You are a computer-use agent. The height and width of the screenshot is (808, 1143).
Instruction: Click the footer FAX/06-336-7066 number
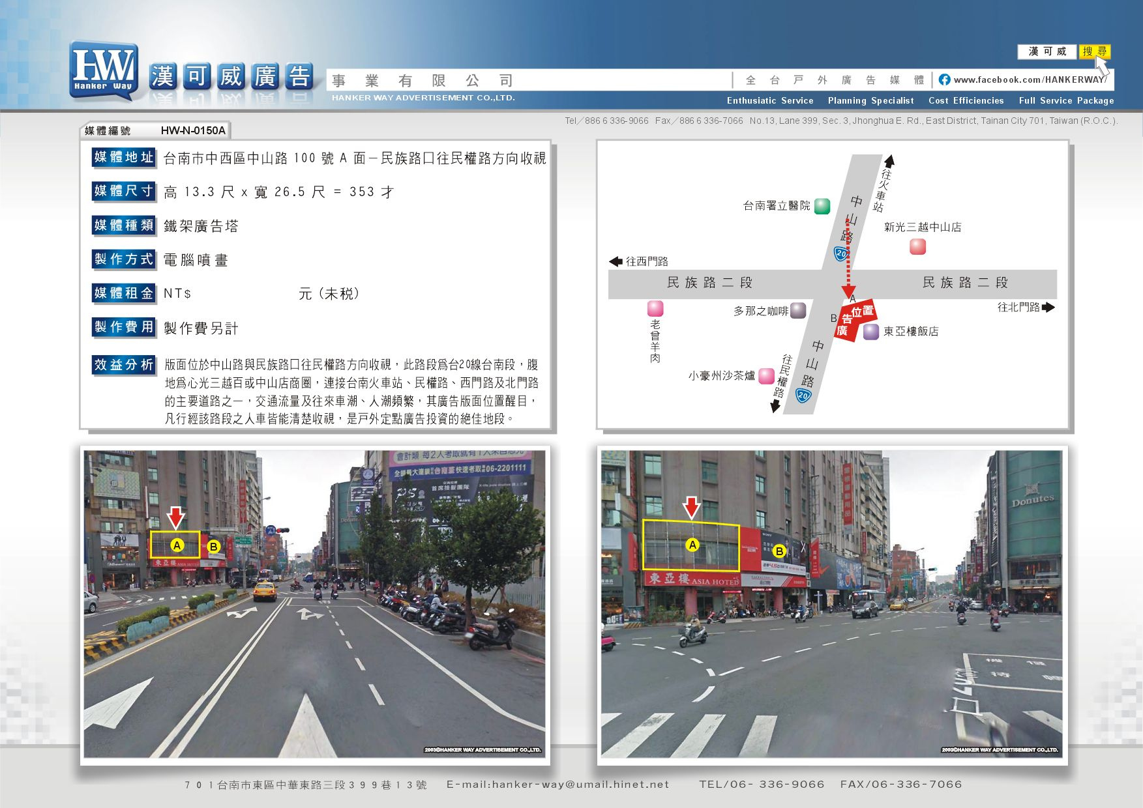pos(901,785)
